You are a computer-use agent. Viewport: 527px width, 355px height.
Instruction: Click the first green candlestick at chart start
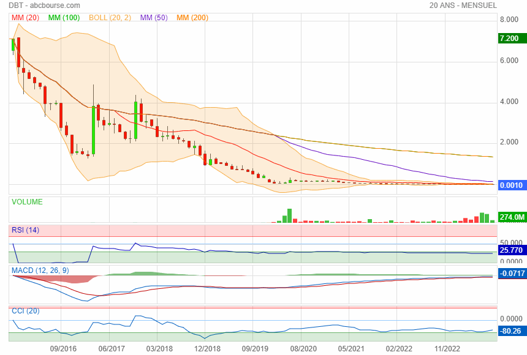point(13,45)
